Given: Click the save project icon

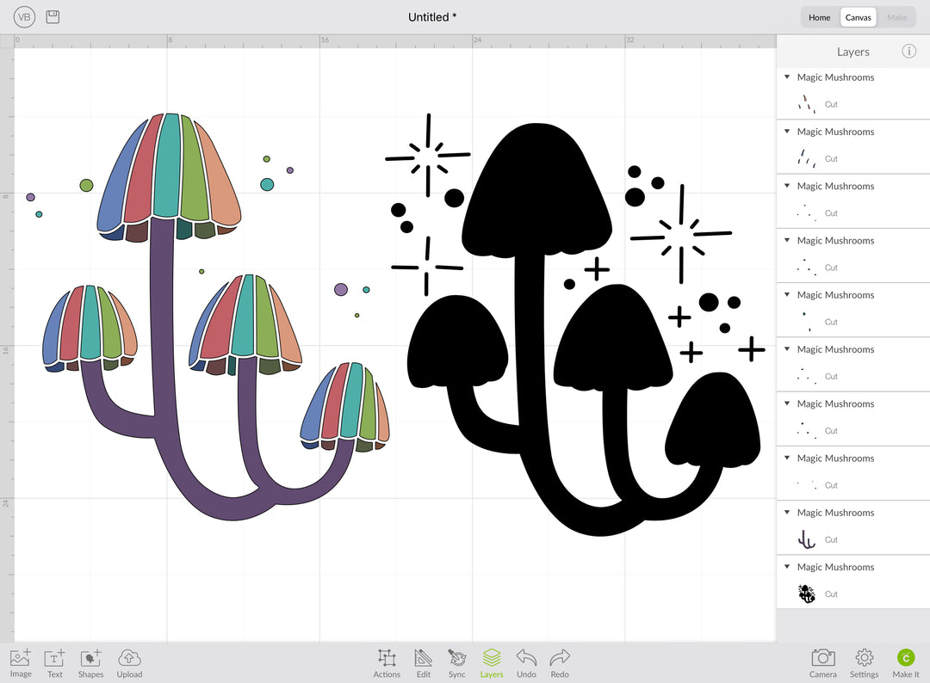Looking at the screenshot, I should 53,17.
